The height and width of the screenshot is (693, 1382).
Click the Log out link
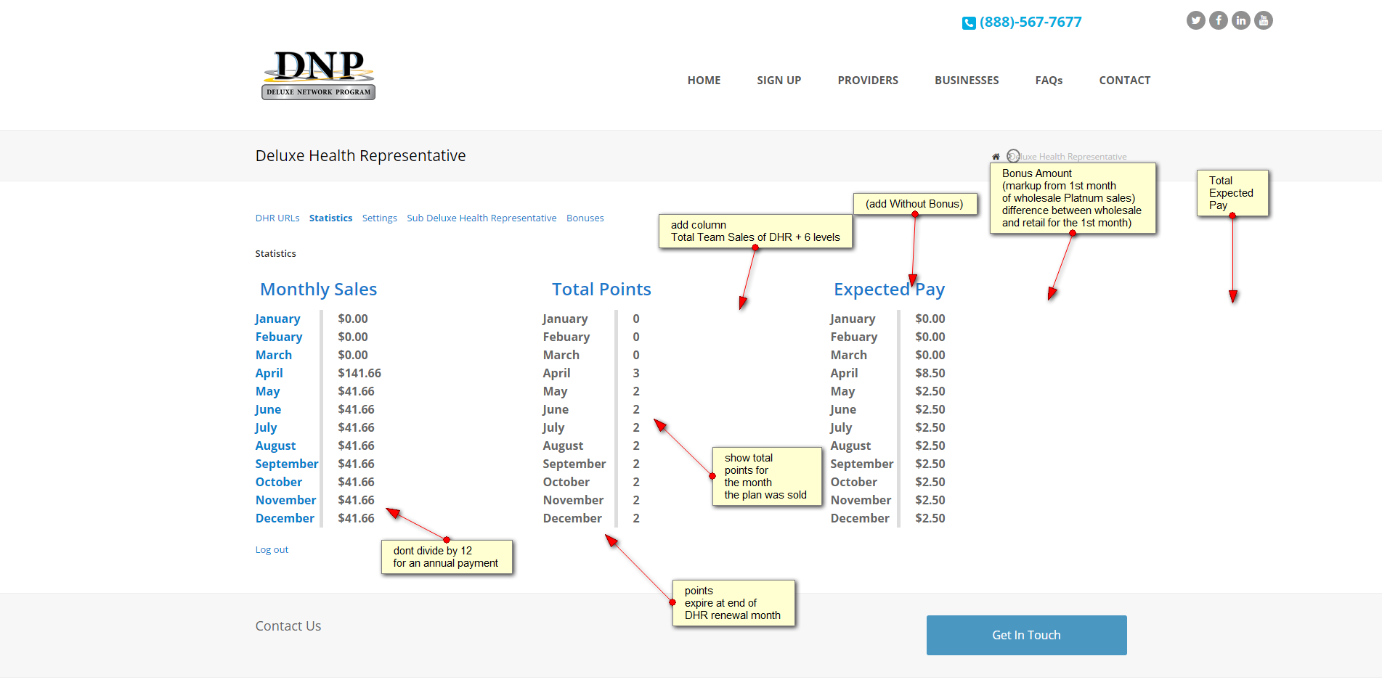click(272, 550)
